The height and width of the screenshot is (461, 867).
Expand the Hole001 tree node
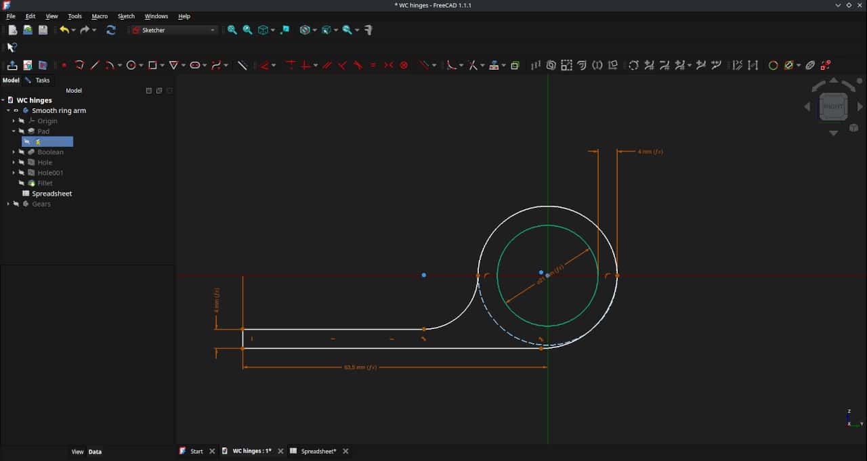14,173
